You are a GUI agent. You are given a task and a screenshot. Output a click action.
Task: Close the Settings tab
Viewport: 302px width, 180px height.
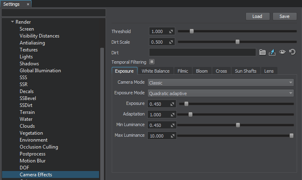tap(28, 4)
